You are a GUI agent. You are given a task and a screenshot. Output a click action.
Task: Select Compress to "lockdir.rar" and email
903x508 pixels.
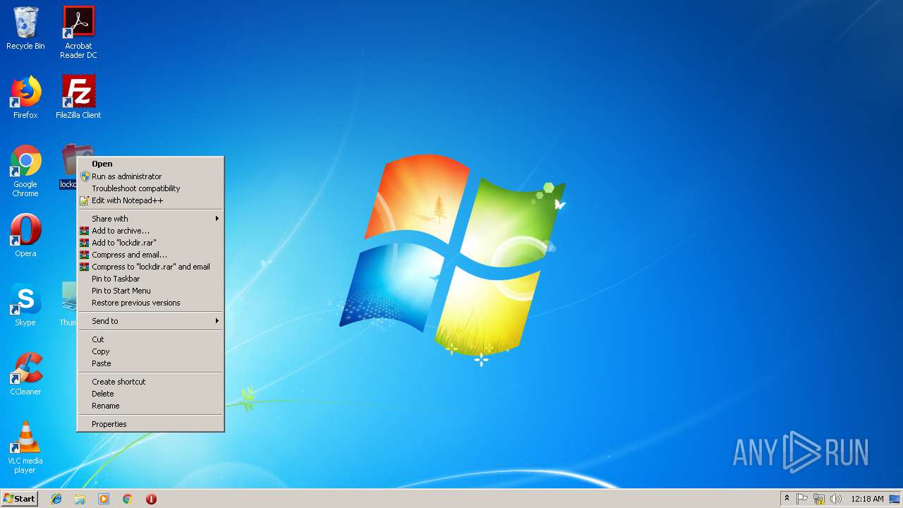[x=150, y=267]
